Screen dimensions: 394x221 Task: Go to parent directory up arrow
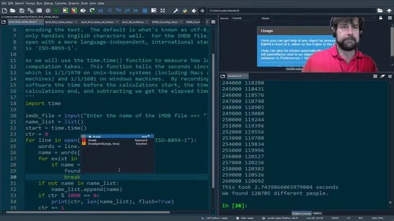[389, 10]
